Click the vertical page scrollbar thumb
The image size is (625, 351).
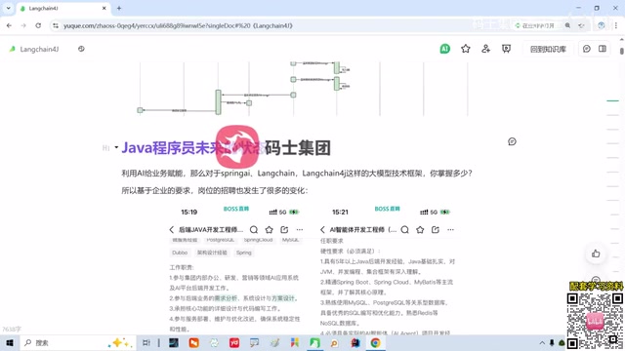622,51
